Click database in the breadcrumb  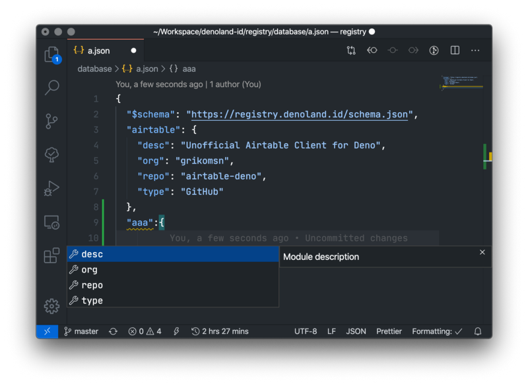click(x=94, y=69)
